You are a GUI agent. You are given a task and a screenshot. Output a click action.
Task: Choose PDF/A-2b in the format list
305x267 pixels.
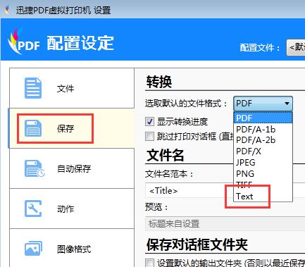pyautogui.click(x=263, y=140)
